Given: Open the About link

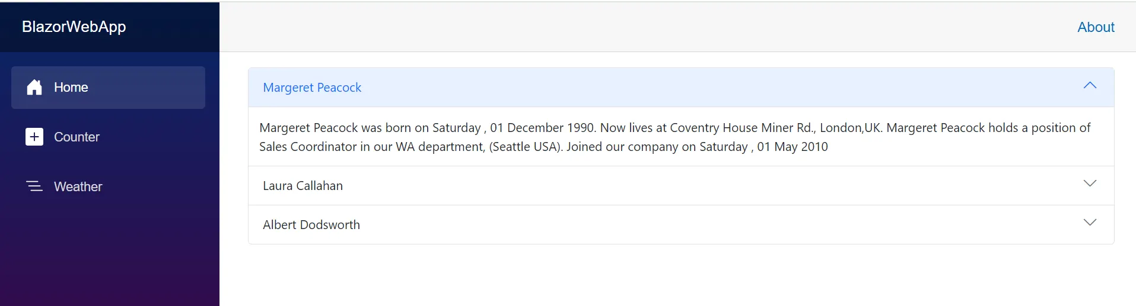Looking at the screenshot, I should click(1096, 27).
